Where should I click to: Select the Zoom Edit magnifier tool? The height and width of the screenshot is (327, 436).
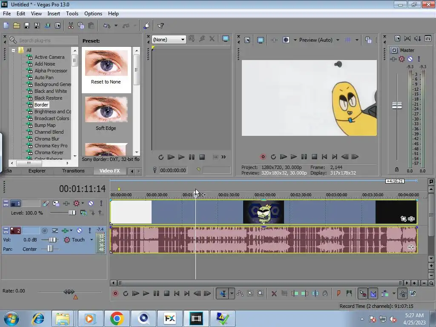pyautogui.click(x=260, y=293)
